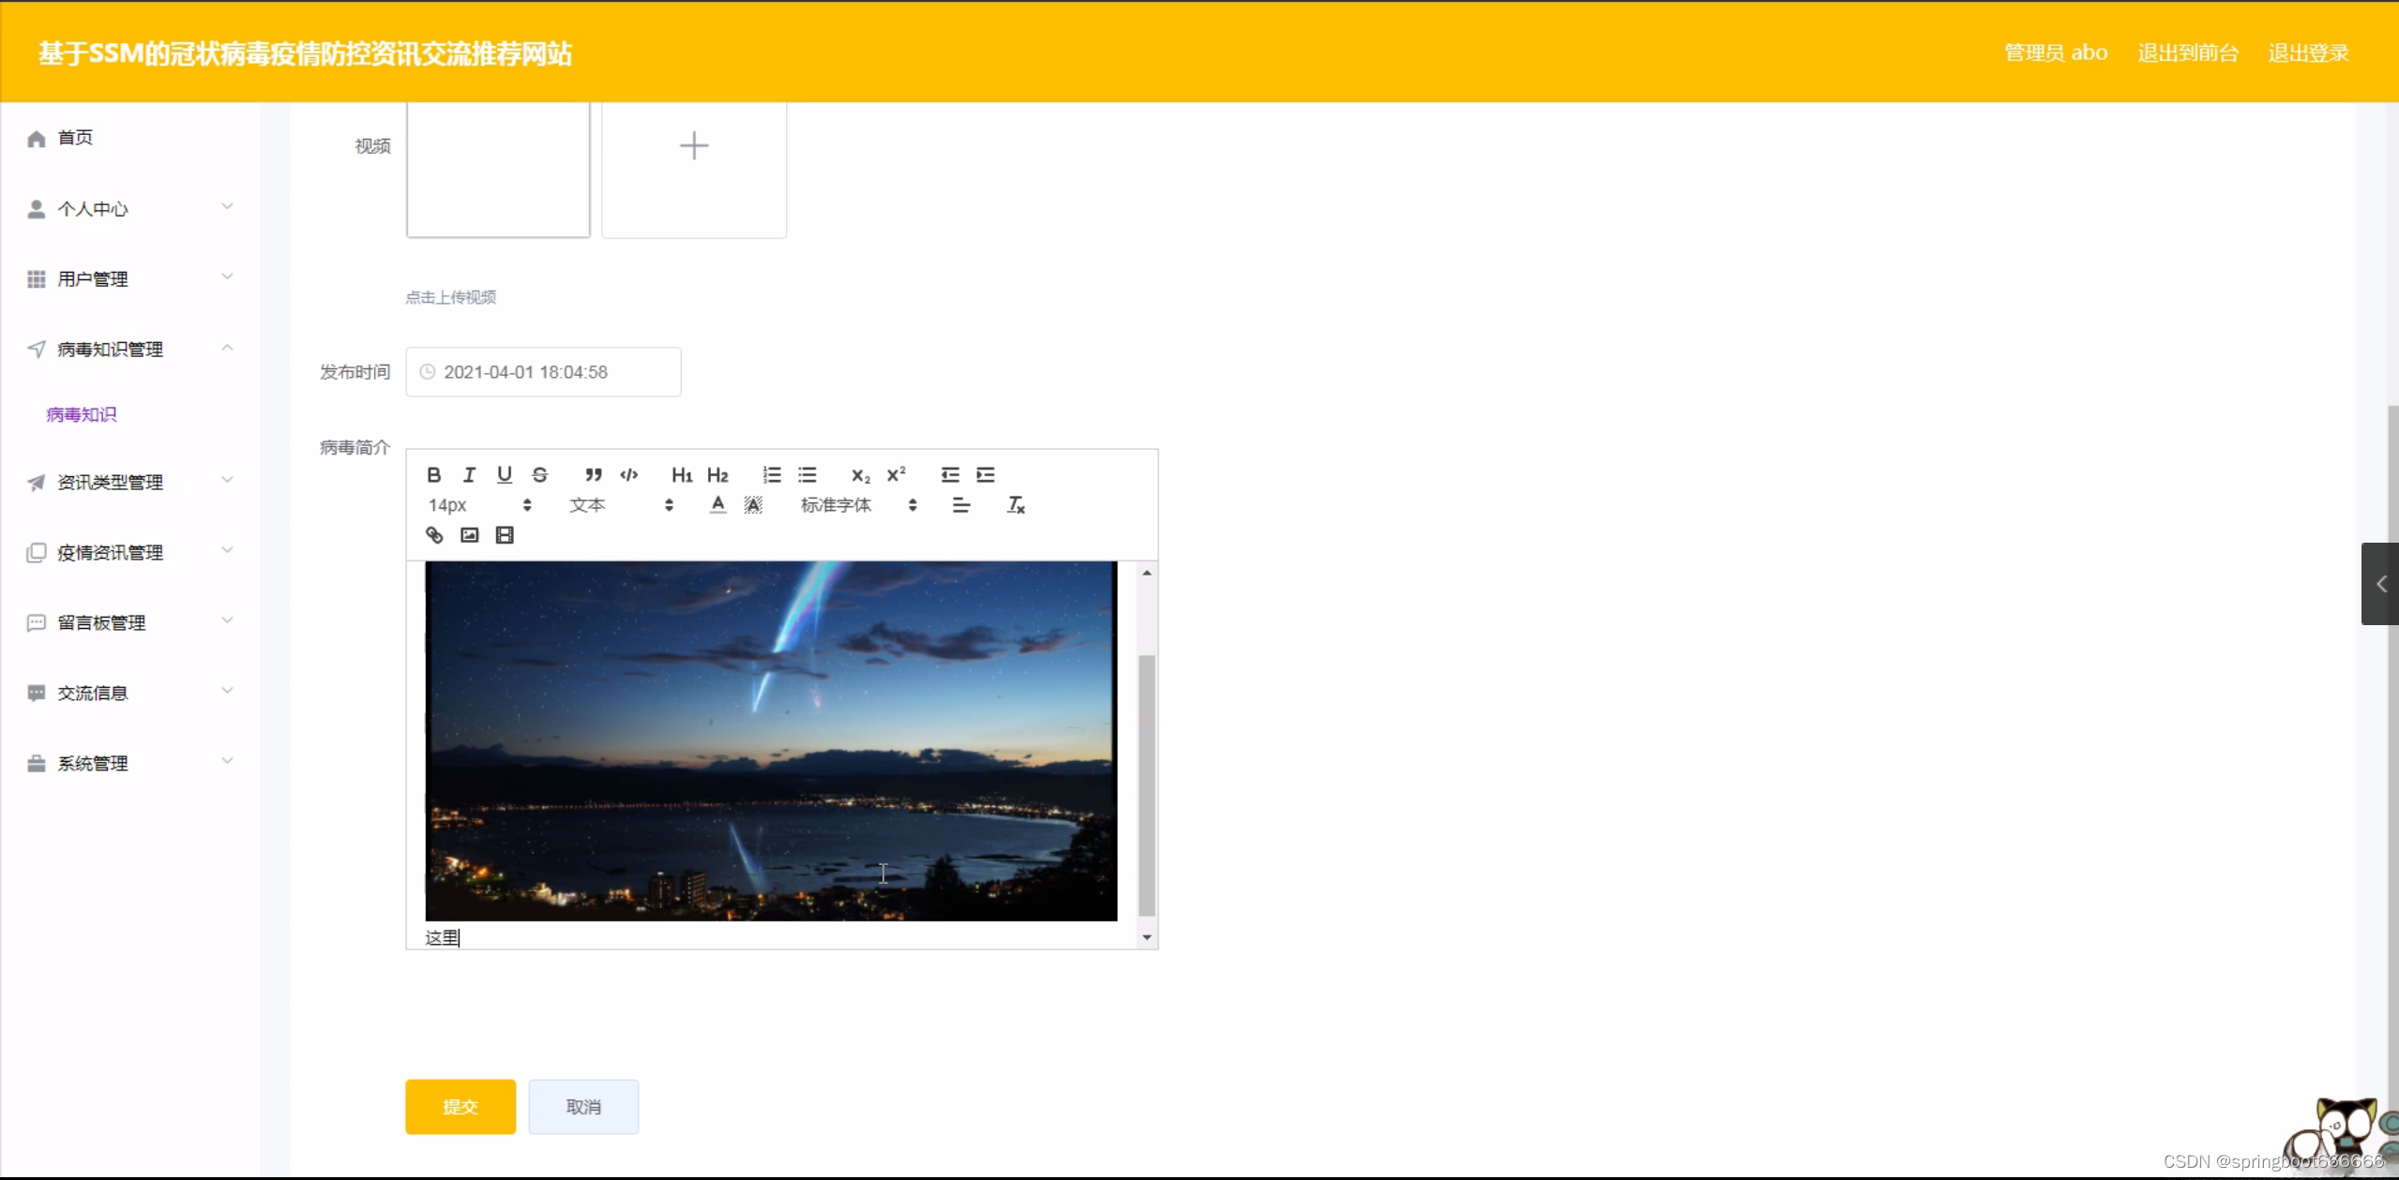The width and height of the screenshot is (2399, 1180).
Task: Insert an image into editor
Action: point(470,535)
